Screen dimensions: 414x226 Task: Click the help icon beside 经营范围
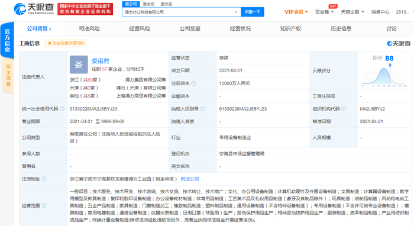(x=44, y=205)
